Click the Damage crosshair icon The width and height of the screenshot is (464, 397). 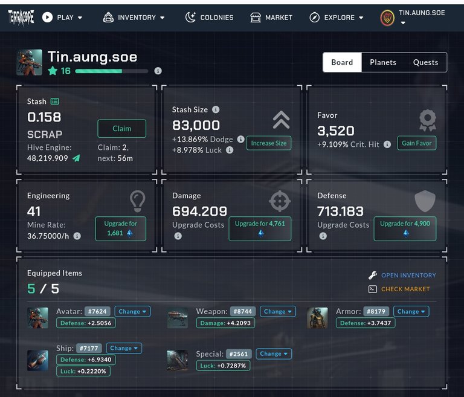280,201
